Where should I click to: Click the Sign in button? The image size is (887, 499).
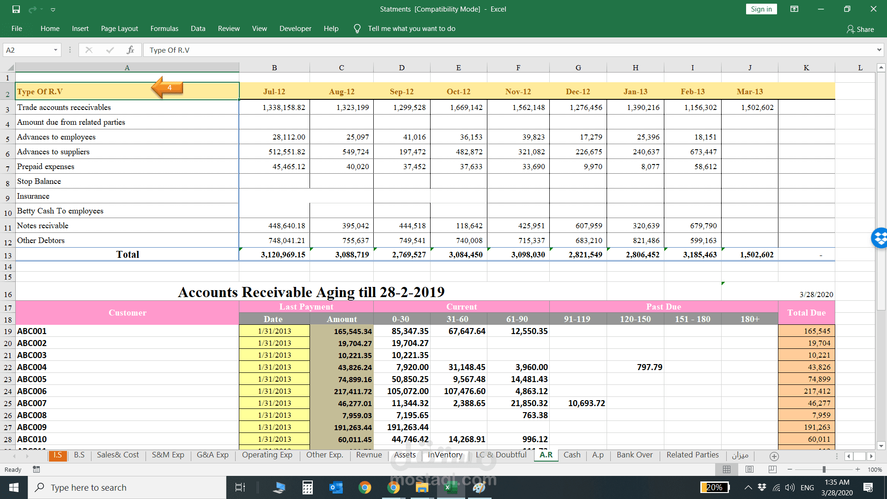click(x=761, y=9)
